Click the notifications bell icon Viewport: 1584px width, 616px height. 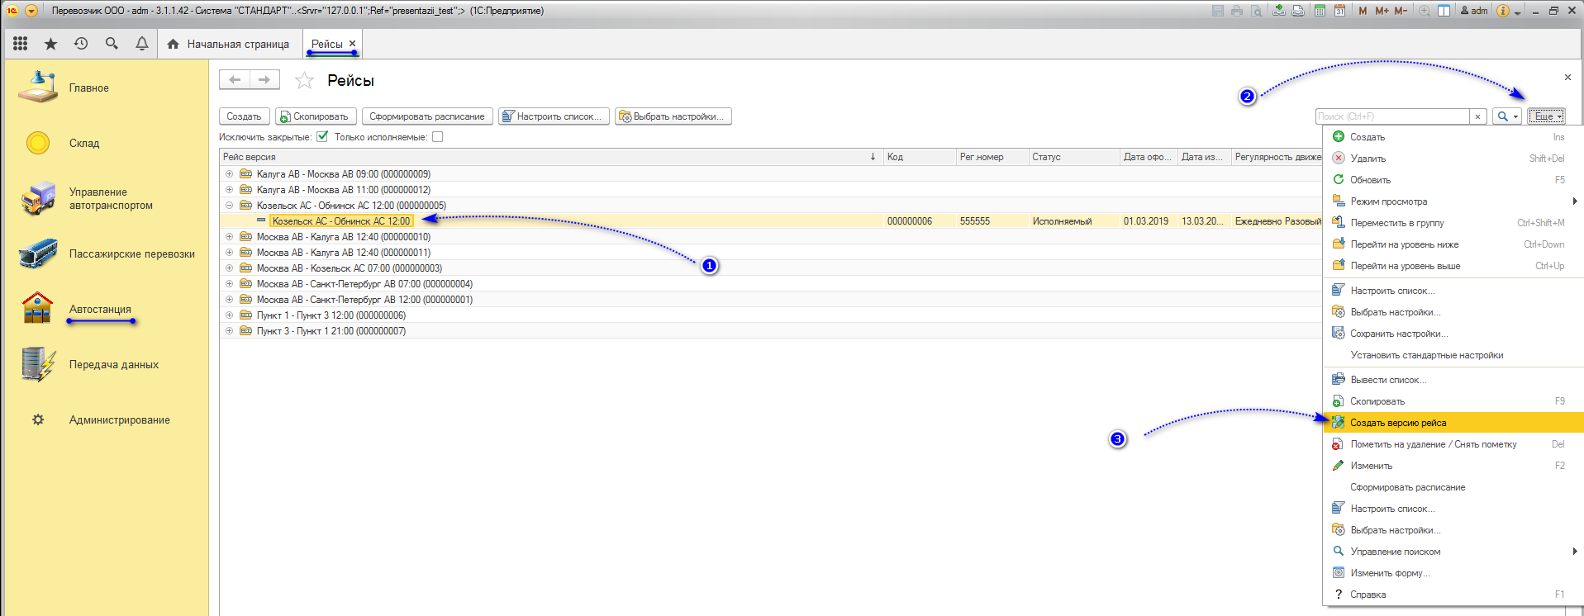(142, 44)
